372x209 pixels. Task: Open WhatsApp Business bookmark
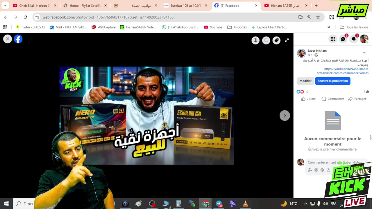180,27
